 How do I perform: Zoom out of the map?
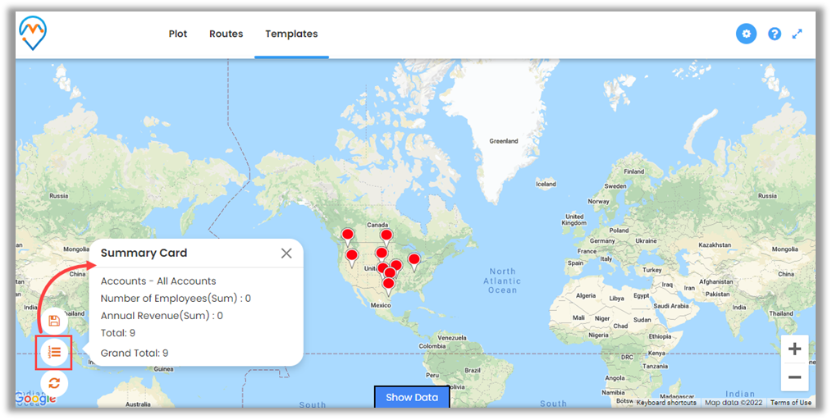(x=794, y=377)
